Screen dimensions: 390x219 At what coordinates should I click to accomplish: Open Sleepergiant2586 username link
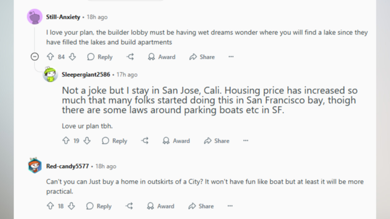pyautogui.click(x=86, y=74)
